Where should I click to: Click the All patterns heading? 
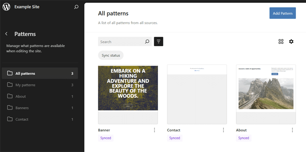113,13
